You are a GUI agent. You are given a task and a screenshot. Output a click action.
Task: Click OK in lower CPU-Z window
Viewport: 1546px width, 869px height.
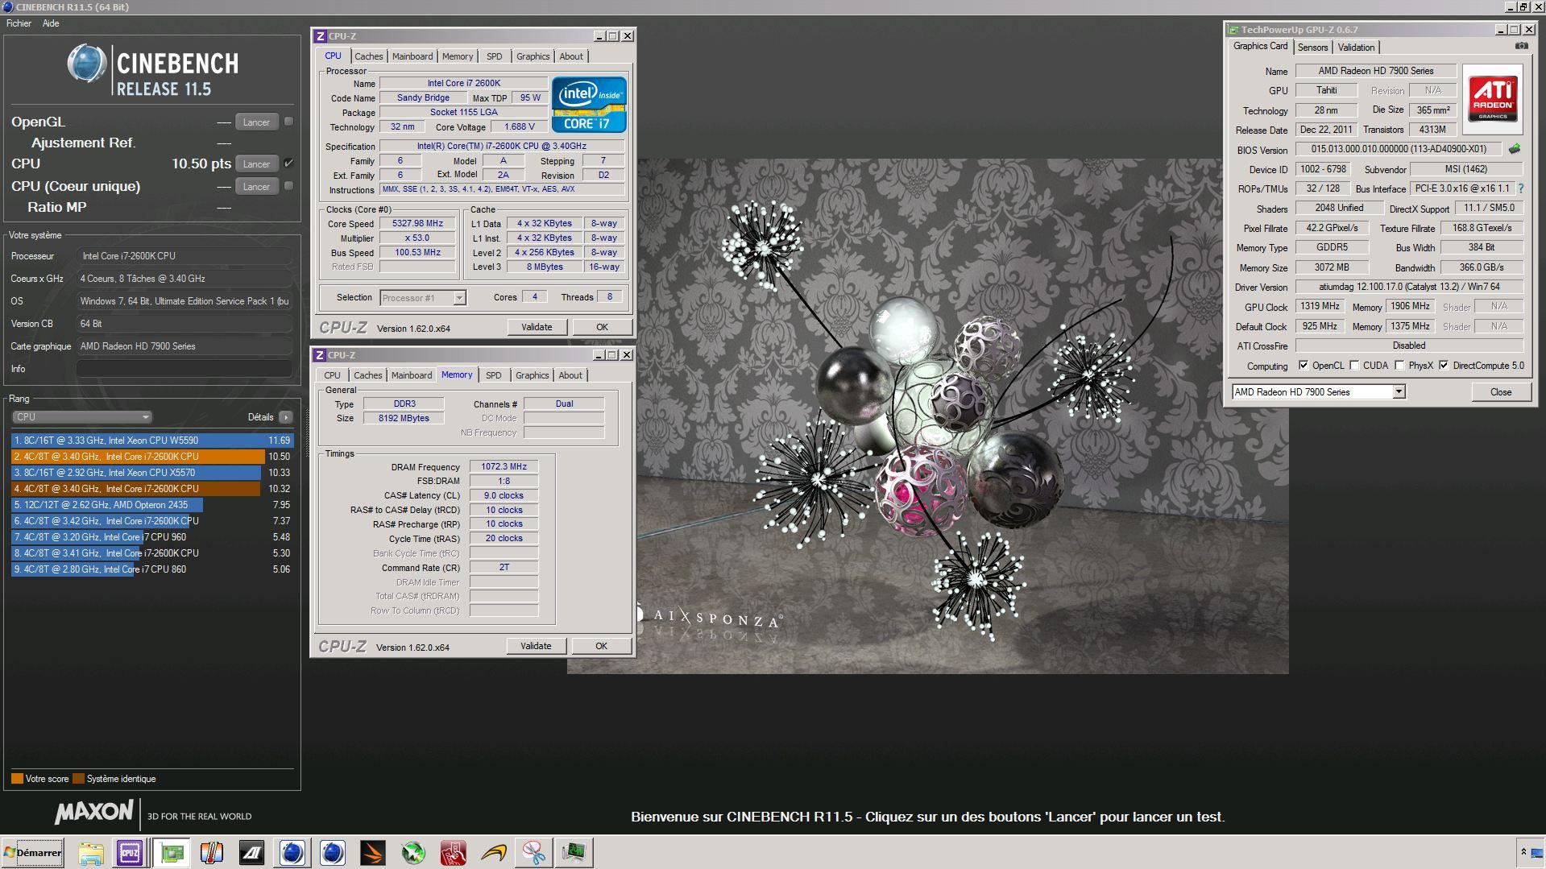601,646
